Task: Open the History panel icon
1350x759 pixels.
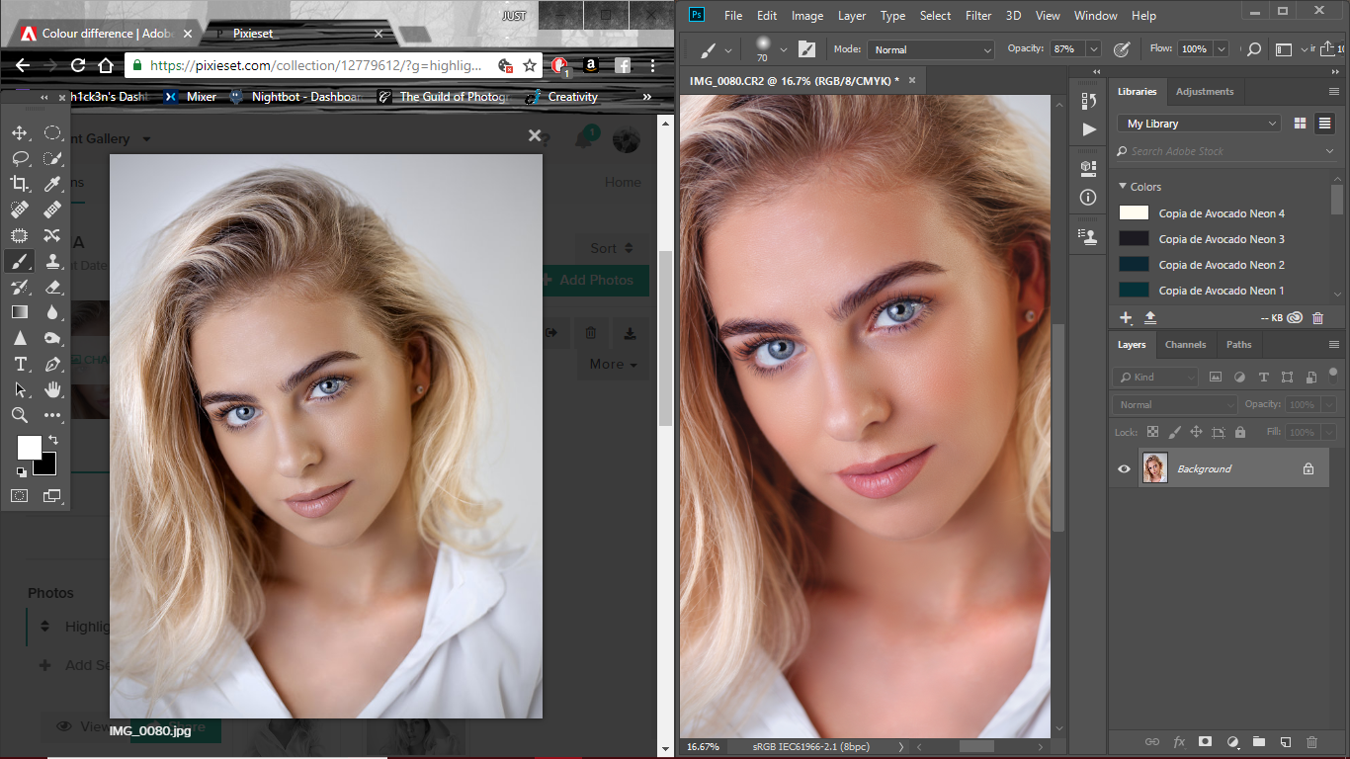Action: (x=1089, y=101)
